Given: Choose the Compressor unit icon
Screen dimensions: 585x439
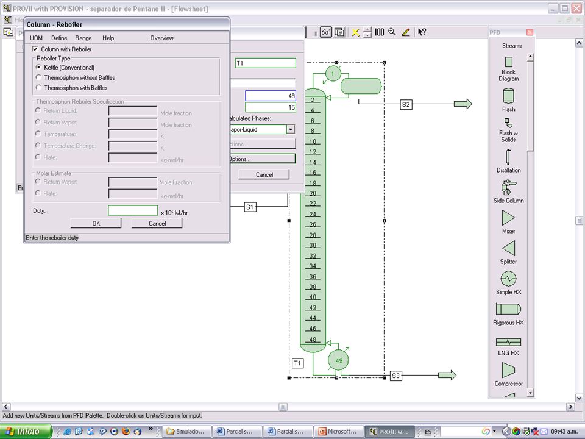Looking at the screenshot, I should (508, 370).
